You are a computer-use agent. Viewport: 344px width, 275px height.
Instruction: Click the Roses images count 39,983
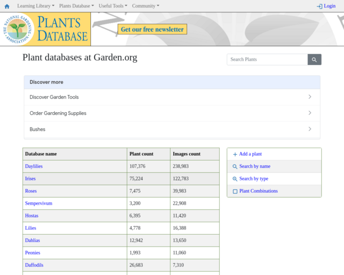180,191
